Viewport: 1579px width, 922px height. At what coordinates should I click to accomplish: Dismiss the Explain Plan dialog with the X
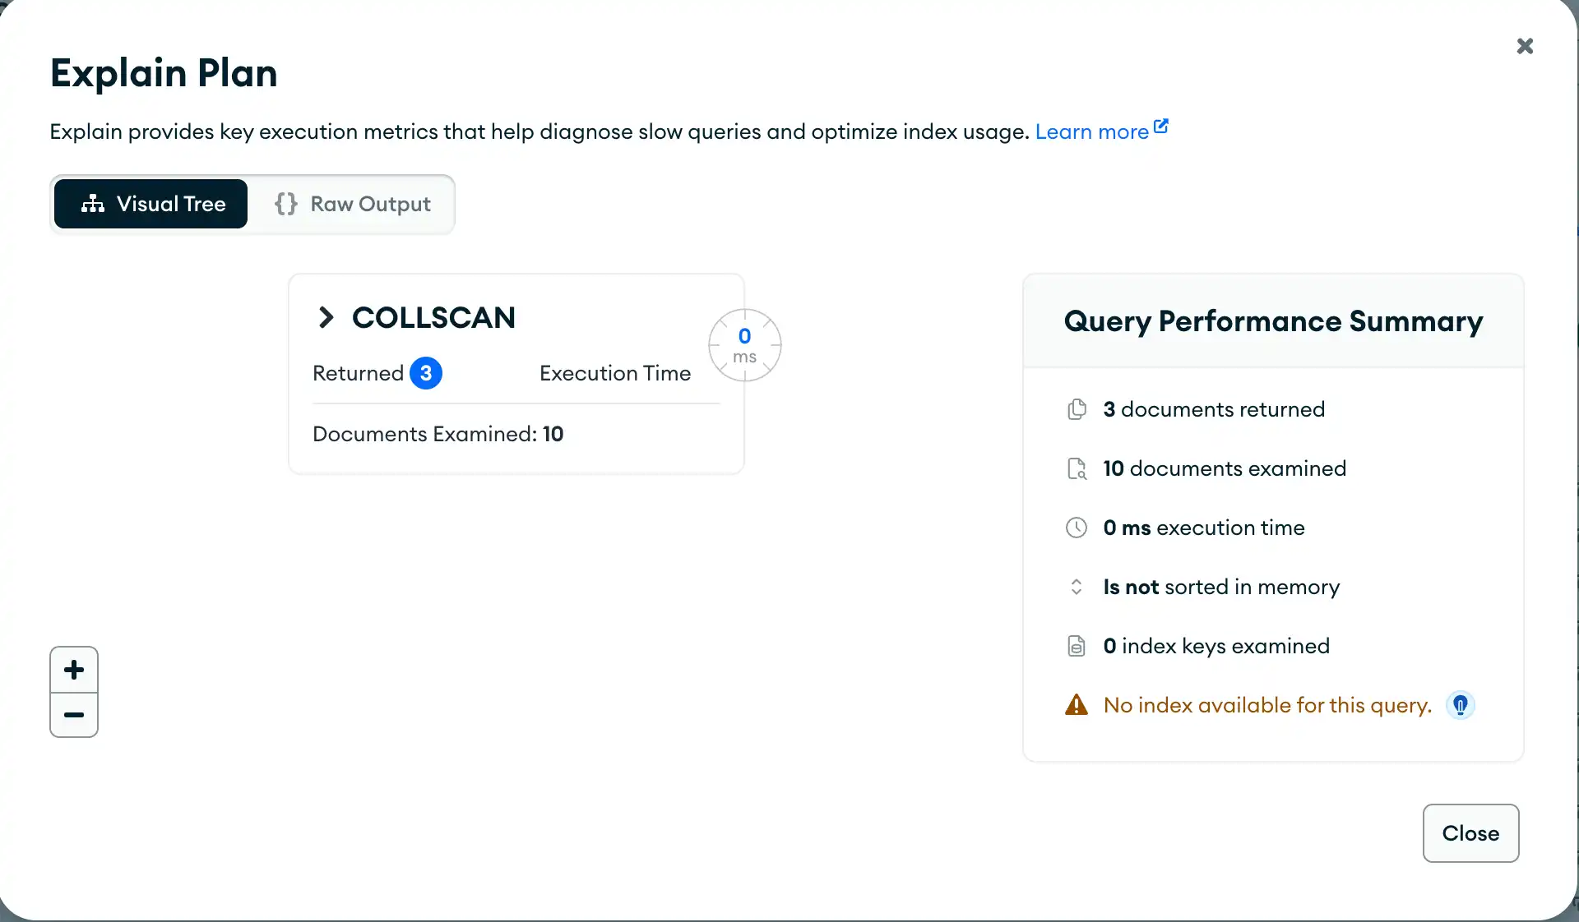click(1525, 46)
